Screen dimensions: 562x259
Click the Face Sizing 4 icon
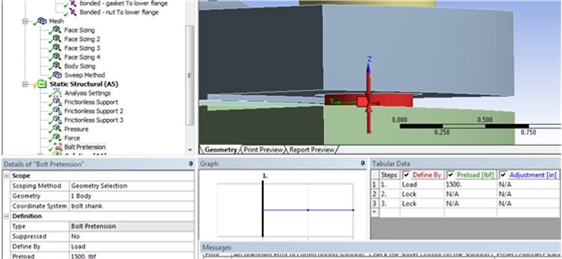coord(56,56)
